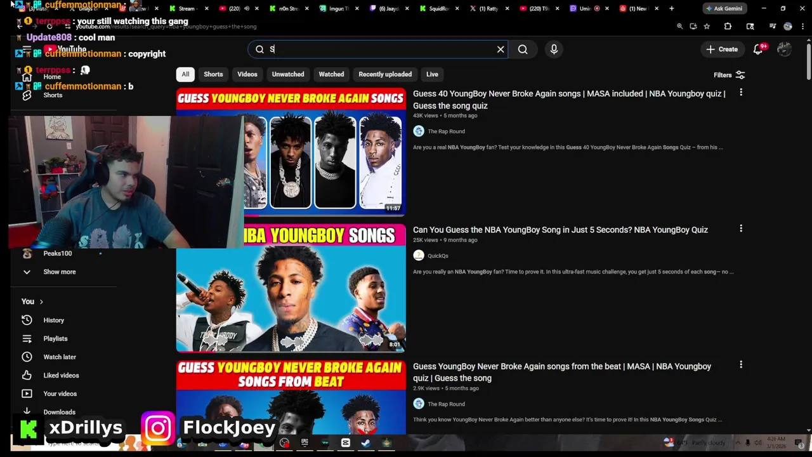Open Guess 40 YoungBoy songs video title

coord(569,100)
